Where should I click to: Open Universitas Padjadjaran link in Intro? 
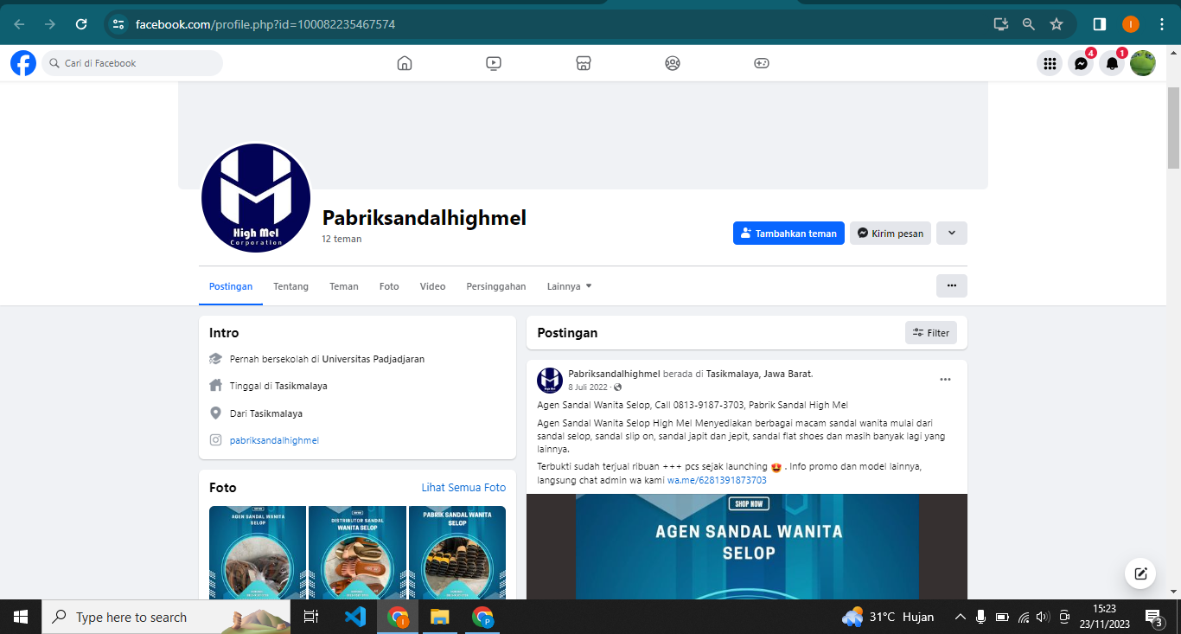pyautogui.click(x=373, y=359)
